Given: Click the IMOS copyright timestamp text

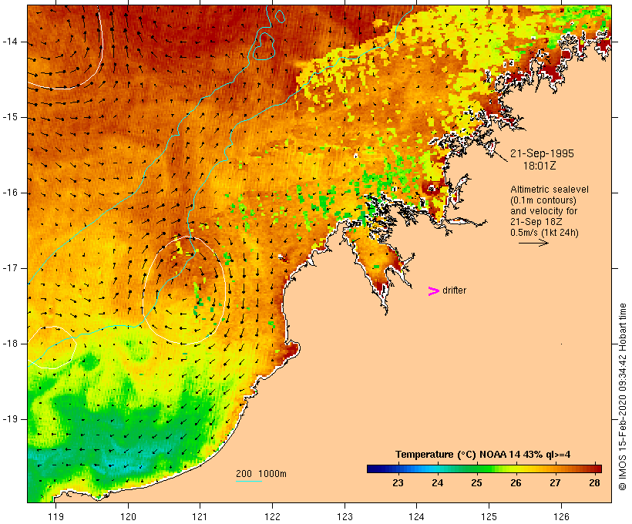Looking at the screenshot, I should click(x=622, y=397).
